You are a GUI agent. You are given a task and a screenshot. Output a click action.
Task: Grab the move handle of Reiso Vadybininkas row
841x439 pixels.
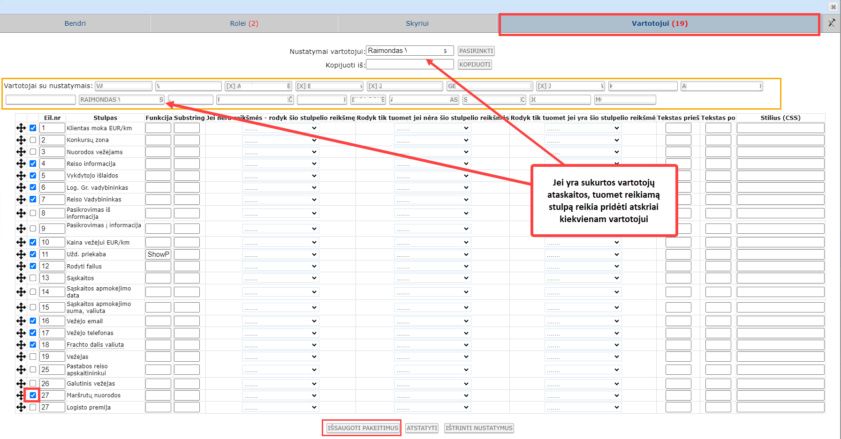coord(21,200)
